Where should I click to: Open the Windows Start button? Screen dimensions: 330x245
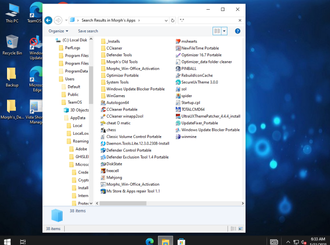point(7,241)
